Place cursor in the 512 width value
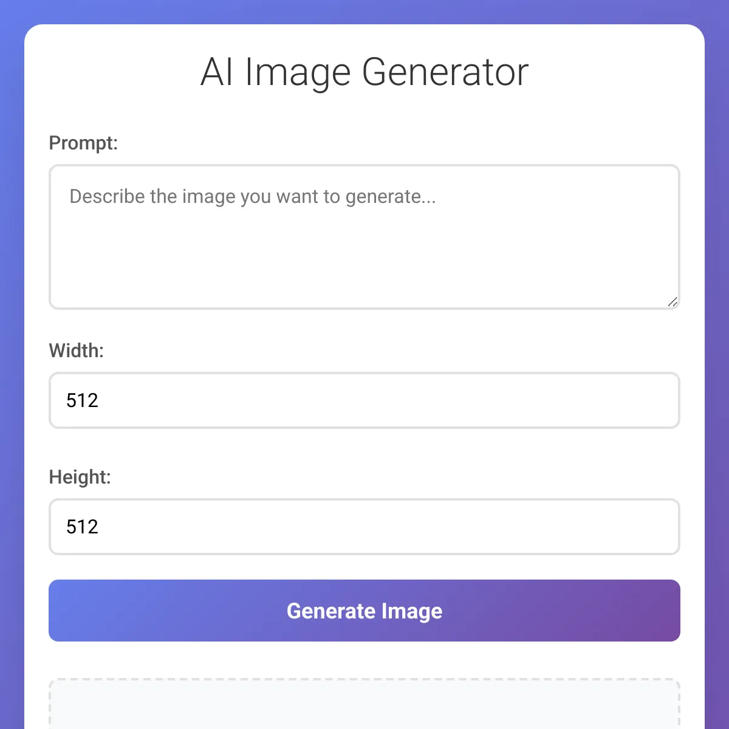Viewport: 729px width, 729px height. click(x=82, y=400)
